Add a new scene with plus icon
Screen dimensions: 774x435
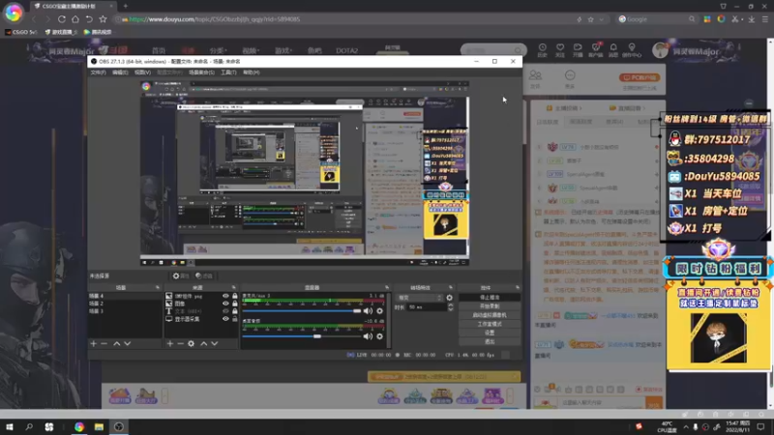pos(94,343)
